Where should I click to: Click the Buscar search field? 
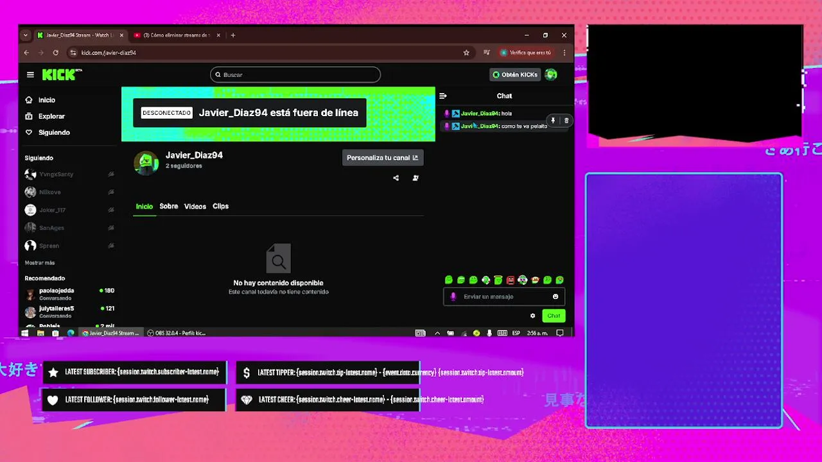pyautogui.click(x=295, y=74)
